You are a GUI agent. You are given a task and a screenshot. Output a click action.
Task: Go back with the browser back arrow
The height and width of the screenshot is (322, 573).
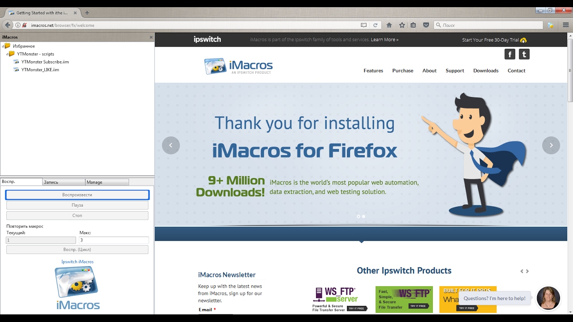click(x=8, y=25)
